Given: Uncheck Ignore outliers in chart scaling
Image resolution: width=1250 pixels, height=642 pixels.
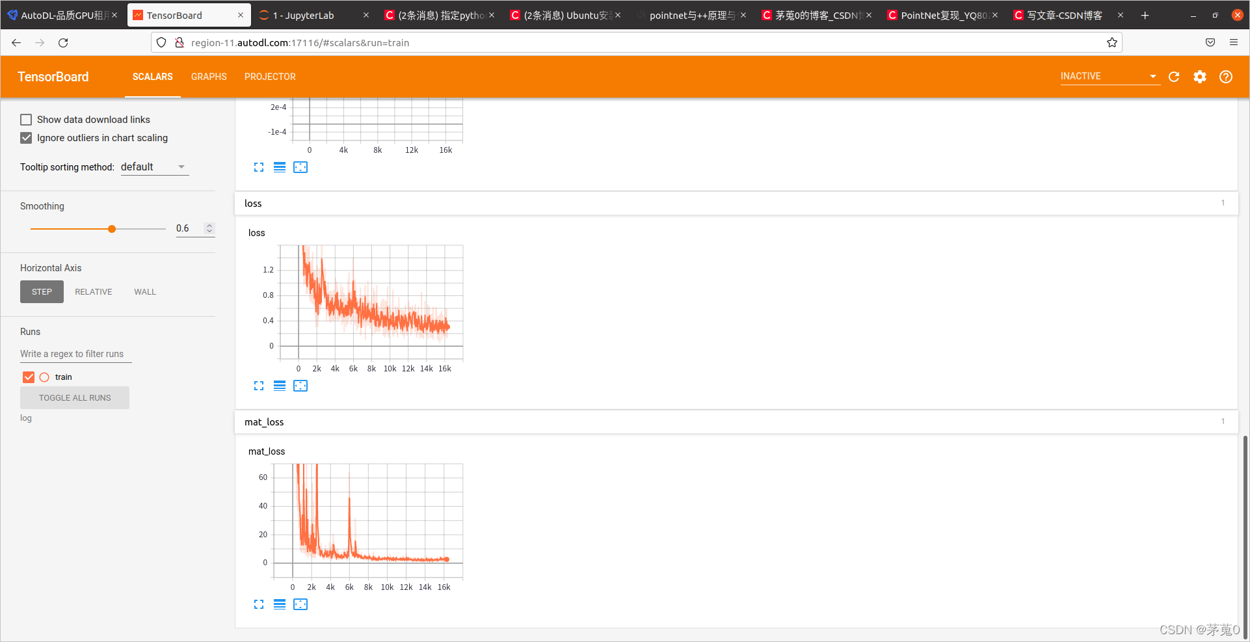Looking at the screenshot, I should [26, 138].
